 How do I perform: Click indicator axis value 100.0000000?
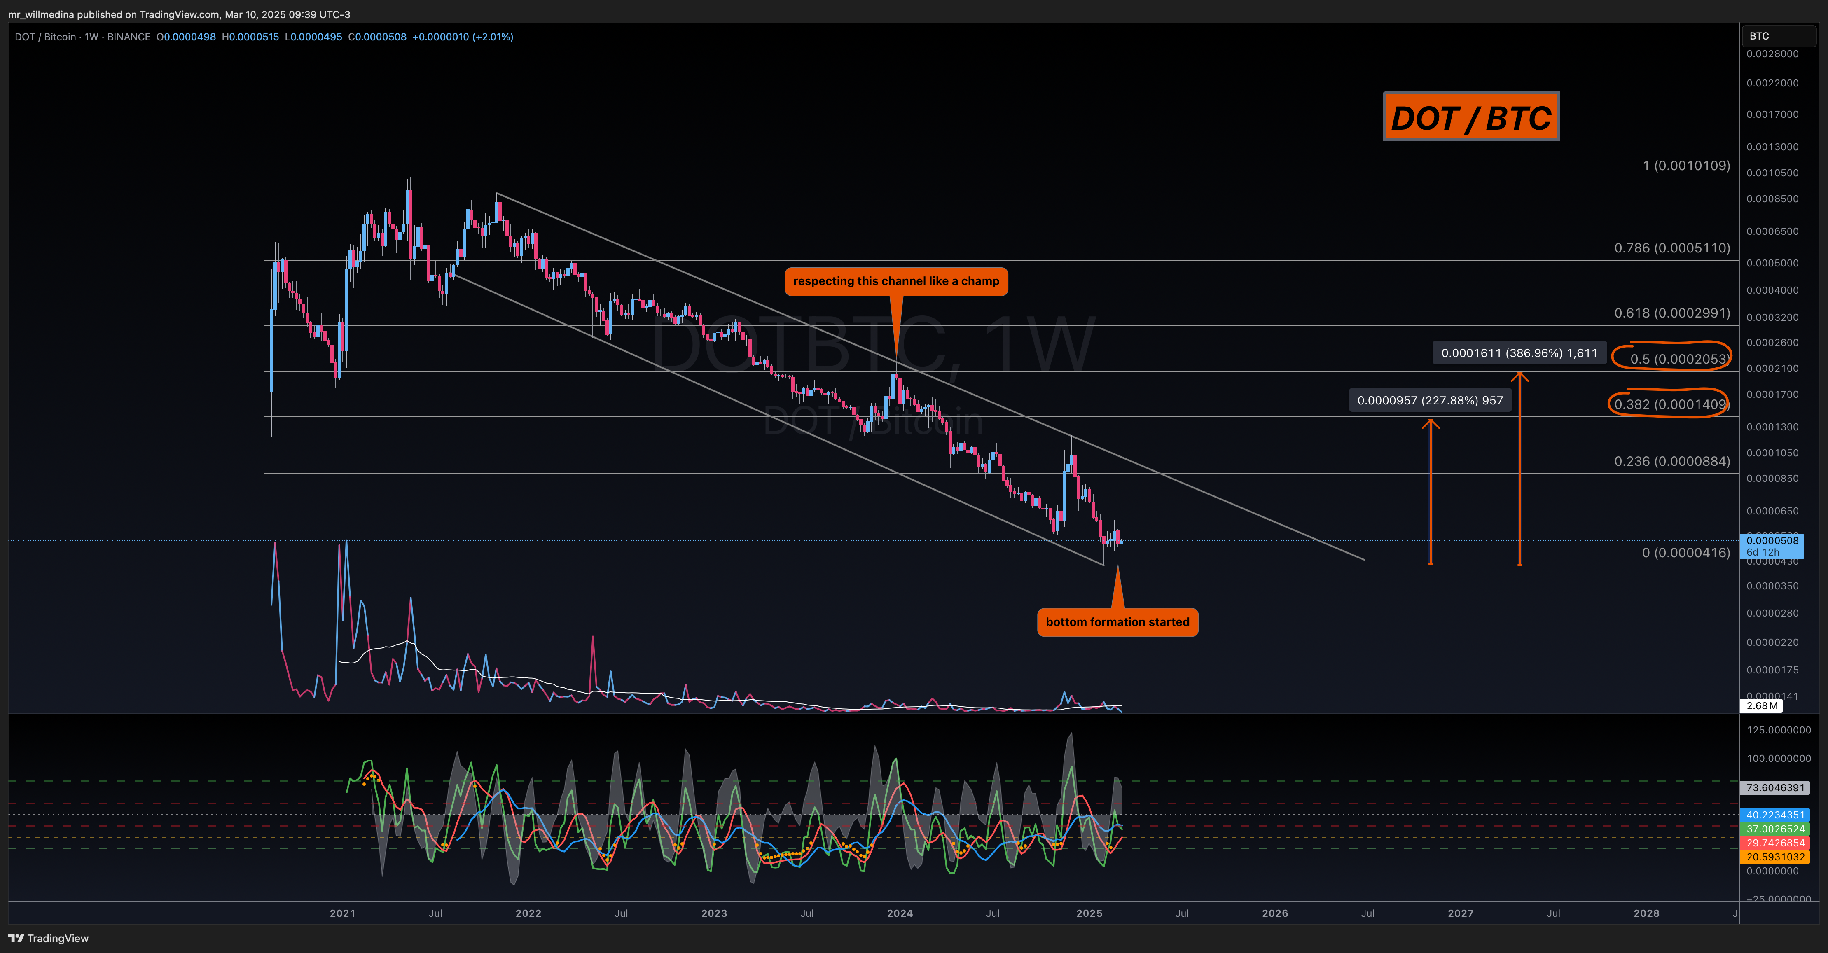[x=1778, y=759]
